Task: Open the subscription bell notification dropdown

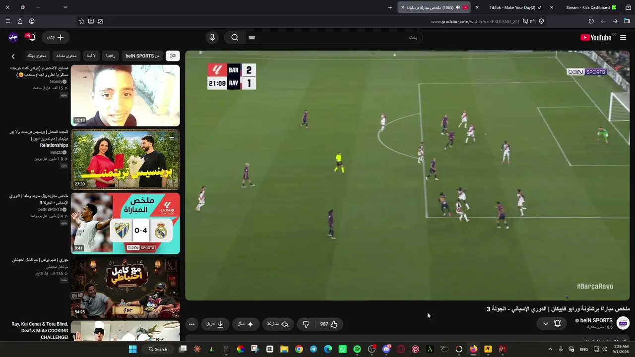Action: pos(552,324)
